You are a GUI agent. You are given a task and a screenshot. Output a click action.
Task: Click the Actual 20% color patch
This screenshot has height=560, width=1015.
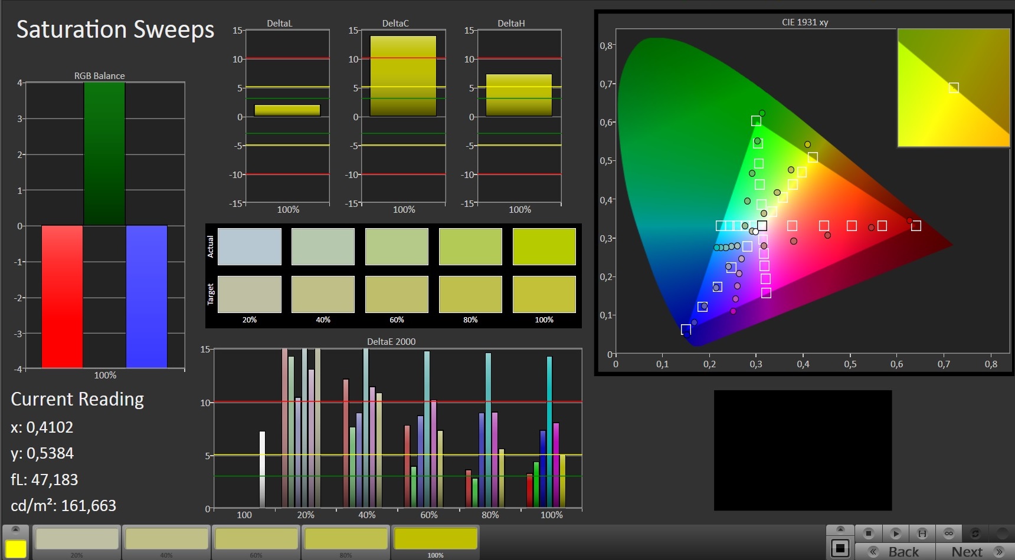point(249,246)
